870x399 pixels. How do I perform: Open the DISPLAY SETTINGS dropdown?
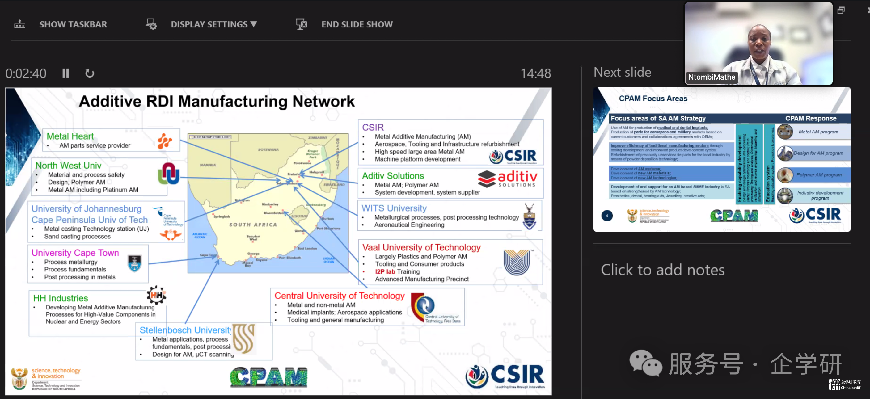tap(214, 24)
